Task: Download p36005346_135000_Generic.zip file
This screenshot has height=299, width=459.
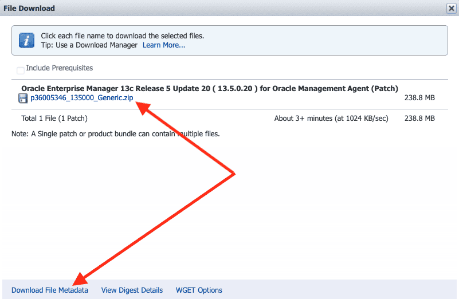Action: pos(81,98)
